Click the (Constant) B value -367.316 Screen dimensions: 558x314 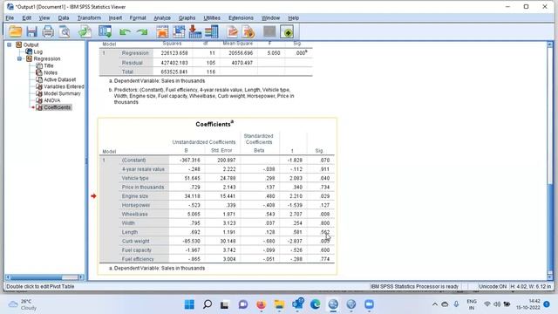190,160
